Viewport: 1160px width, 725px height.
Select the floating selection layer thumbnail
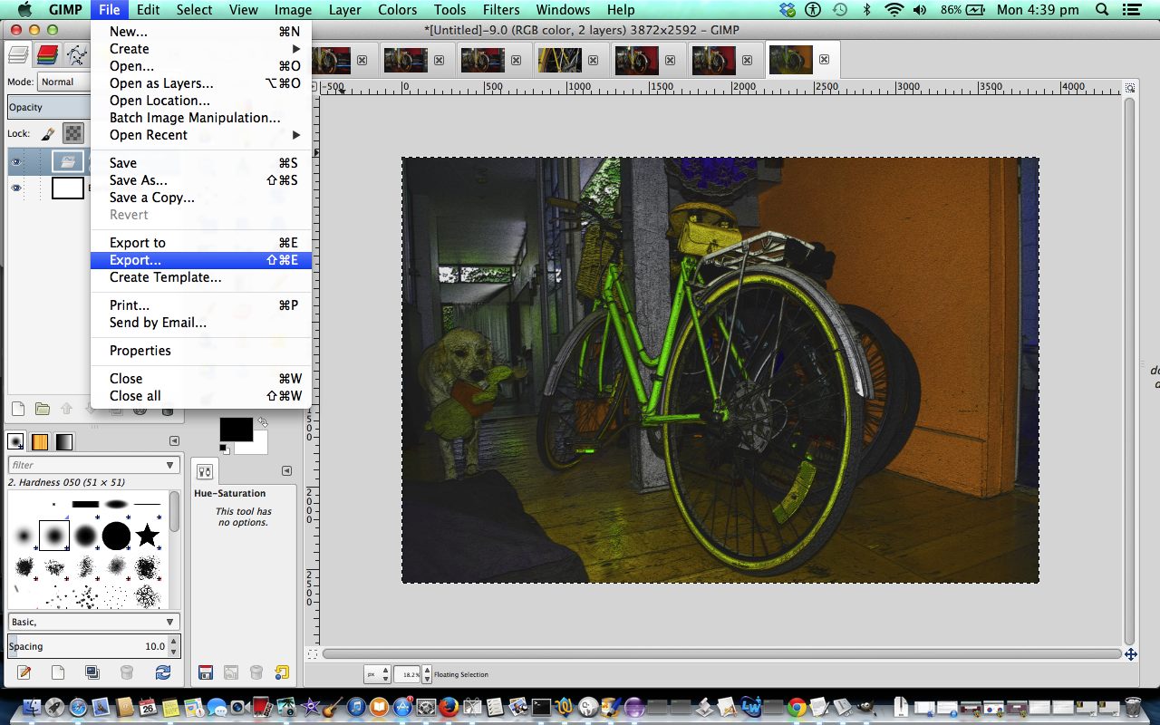pos(68,162)
